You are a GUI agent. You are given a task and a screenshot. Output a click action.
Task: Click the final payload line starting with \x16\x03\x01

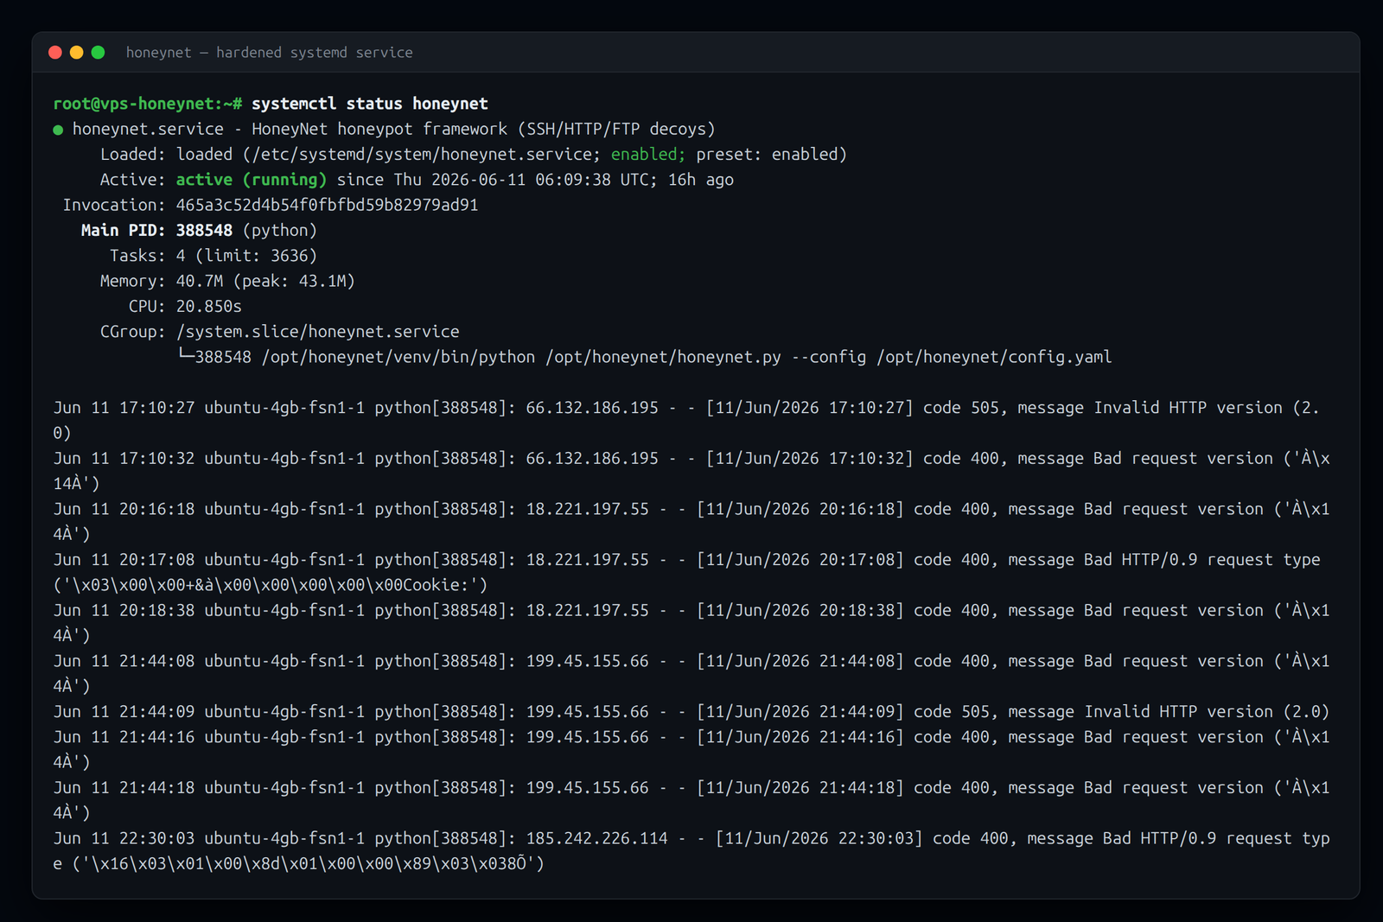tap(309, 864)
